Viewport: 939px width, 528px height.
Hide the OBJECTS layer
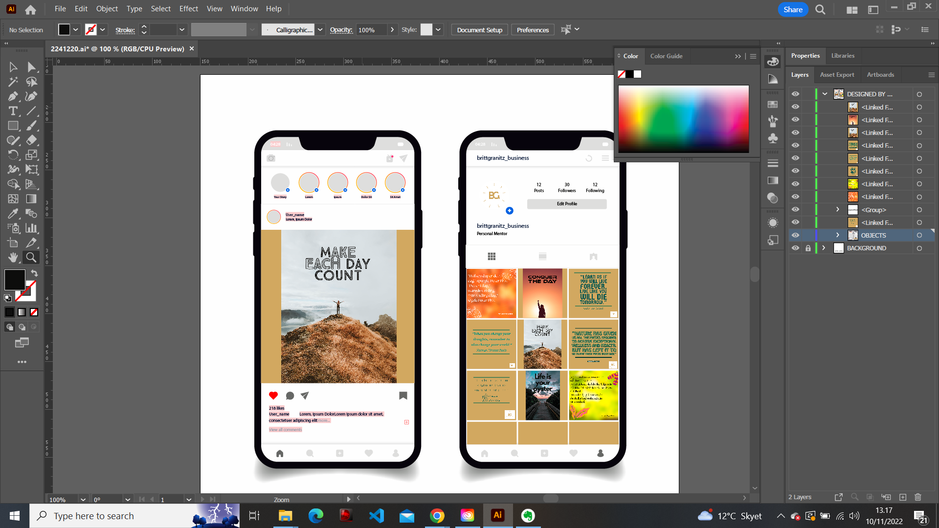795,235
